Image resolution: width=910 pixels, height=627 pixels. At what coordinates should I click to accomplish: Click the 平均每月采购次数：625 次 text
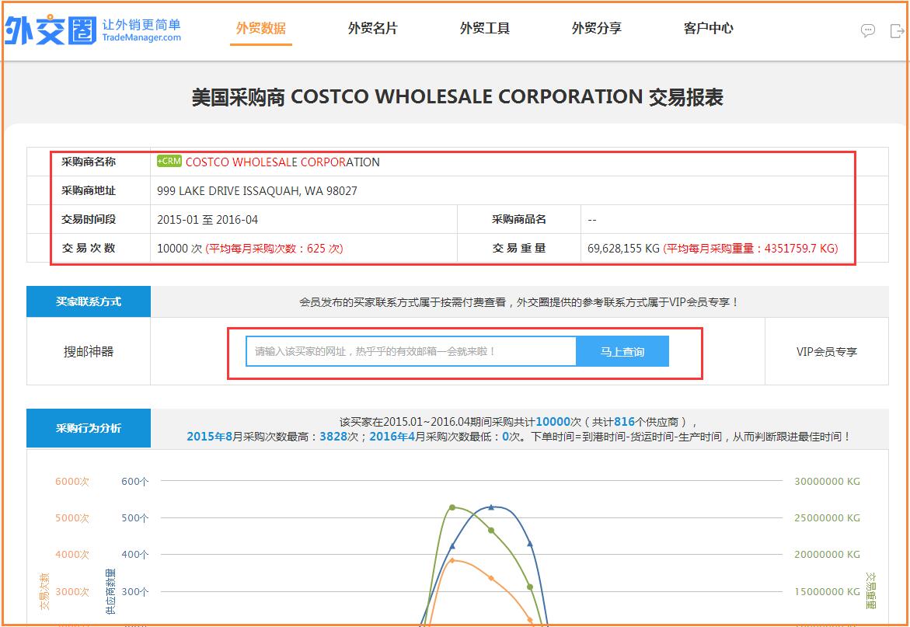274,249
